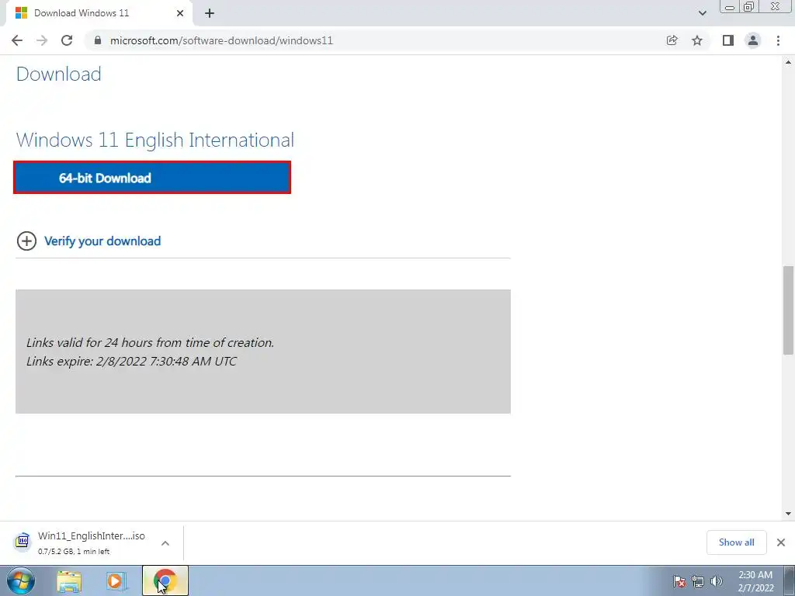Open the Chrome profile menu

point(753,40)
